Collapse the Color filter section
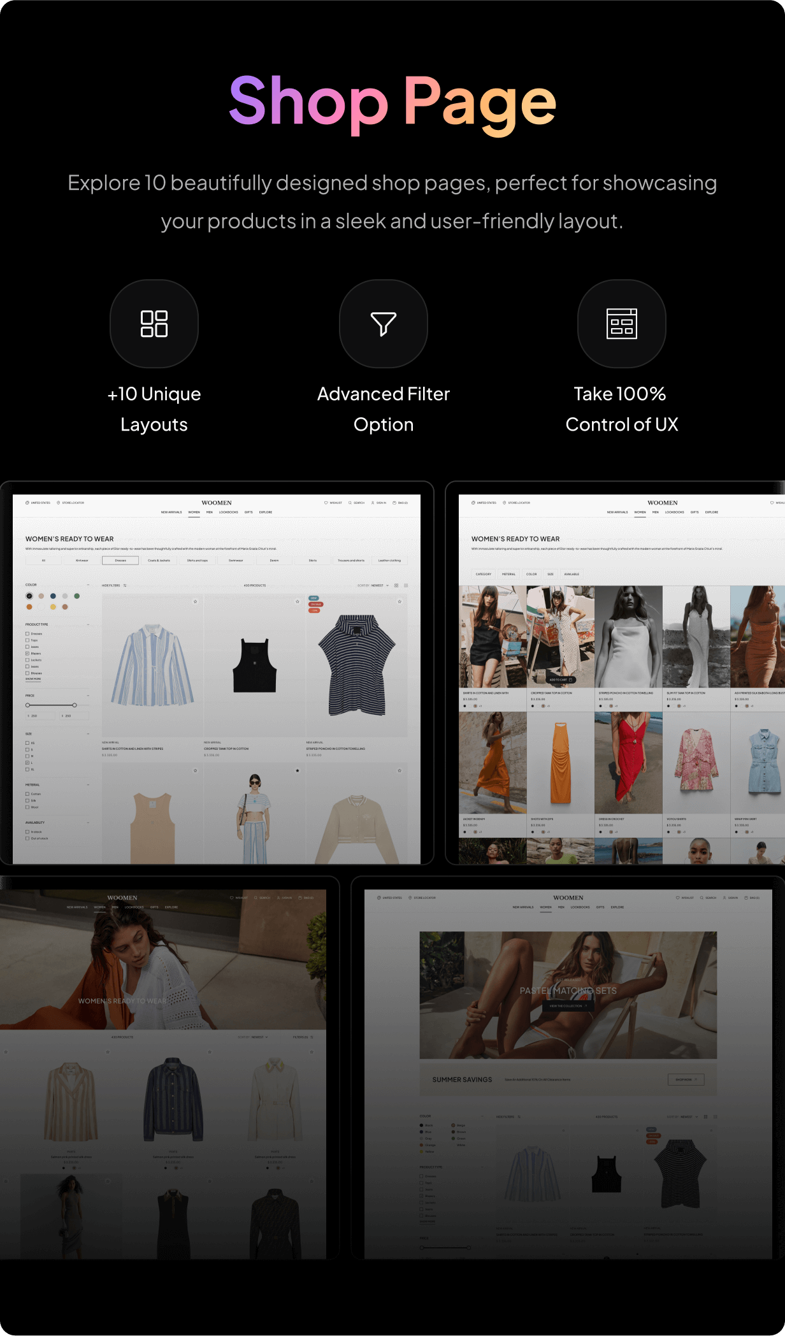Screen dimensions: 785x1336 click(x=88, y=585)
